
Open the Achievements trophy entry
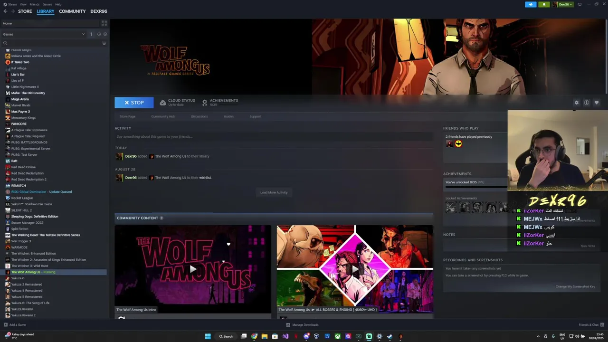tap(220, 102)
